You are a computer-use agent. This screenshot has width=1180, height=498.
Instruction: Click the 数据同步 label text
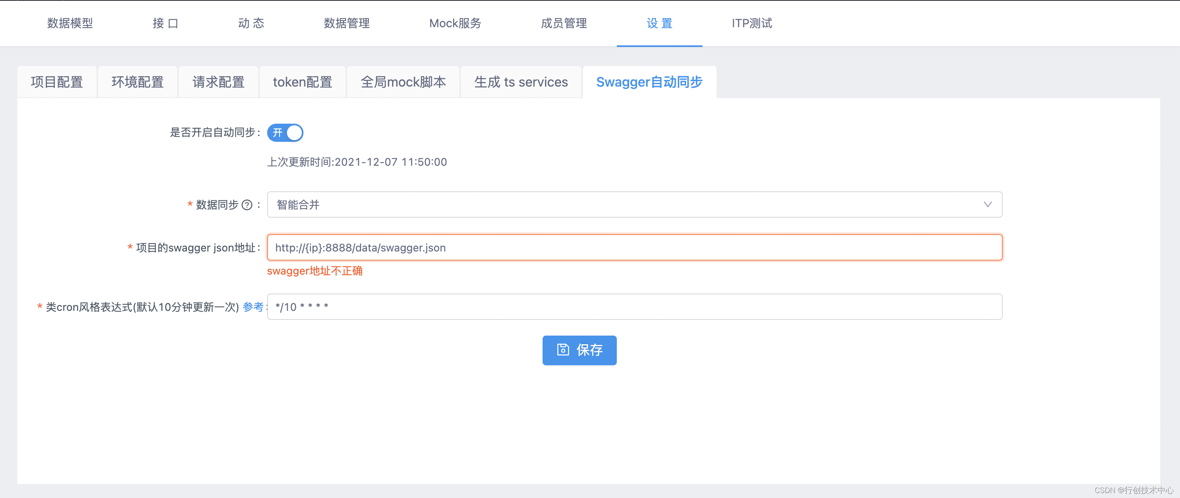click(x=217, y=205)
